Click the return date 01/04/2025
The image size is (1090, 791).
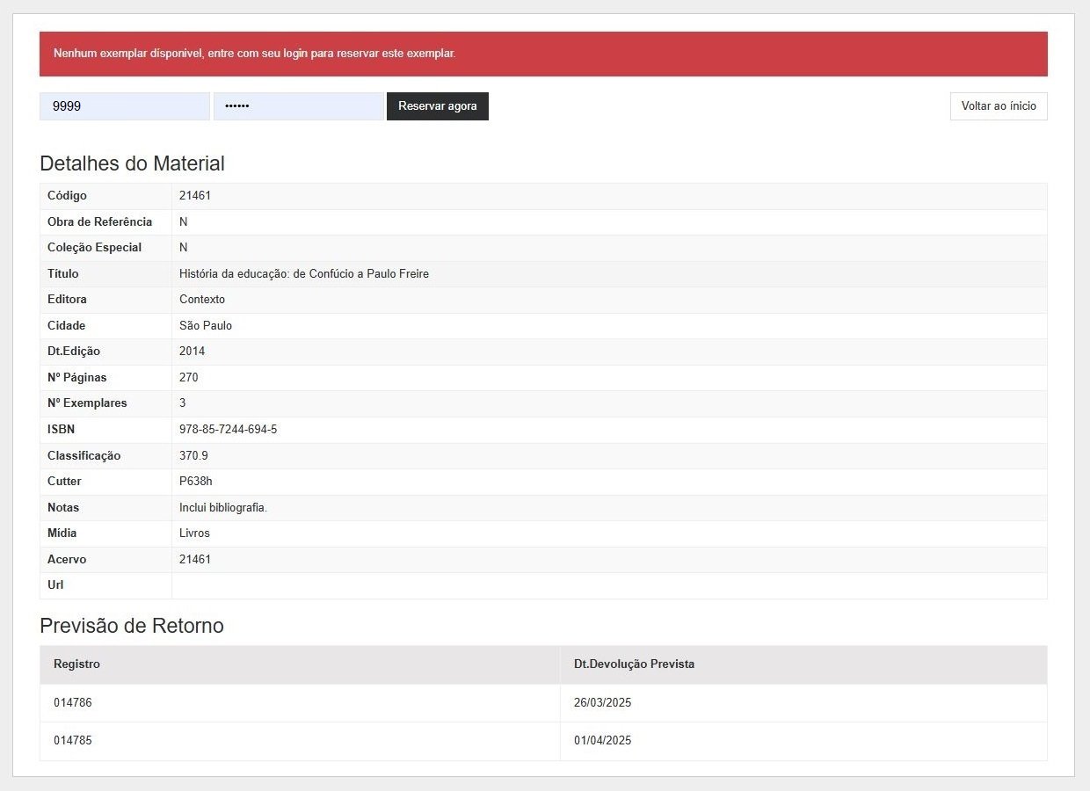click(602, 741)
